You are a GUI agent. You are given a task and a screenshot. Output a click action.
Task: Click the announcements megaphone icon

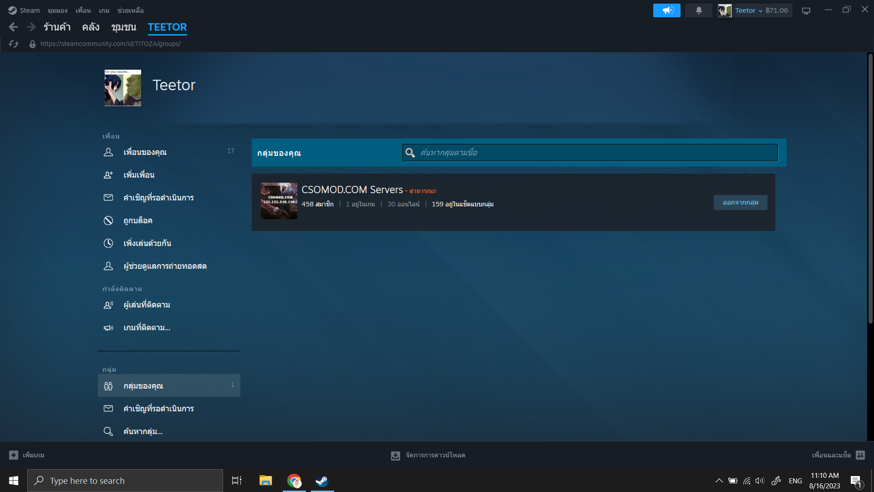pos(666,10)
